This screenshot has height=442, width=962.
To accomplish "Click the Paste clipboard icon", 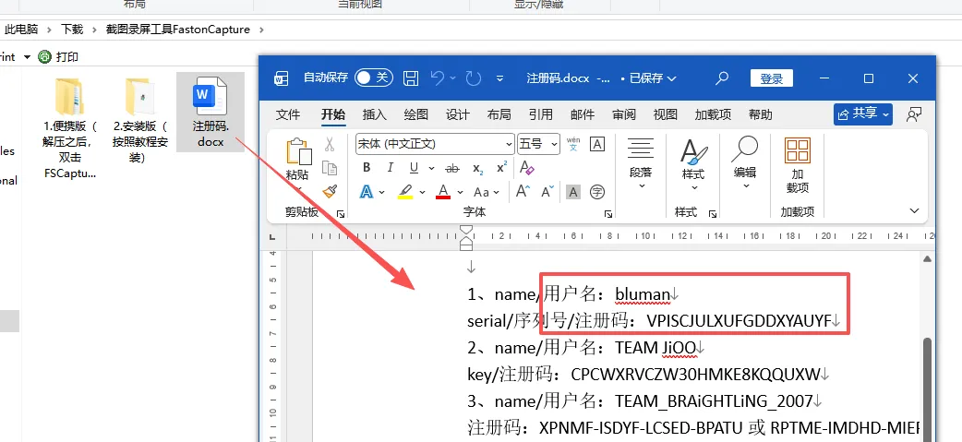I will click(299, 152).
